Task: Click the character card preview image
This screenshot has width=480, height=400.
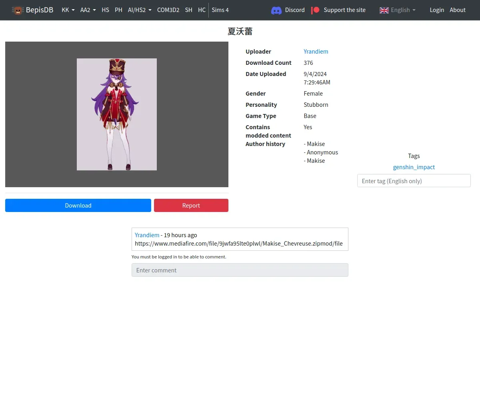Action: pos(117,114)
